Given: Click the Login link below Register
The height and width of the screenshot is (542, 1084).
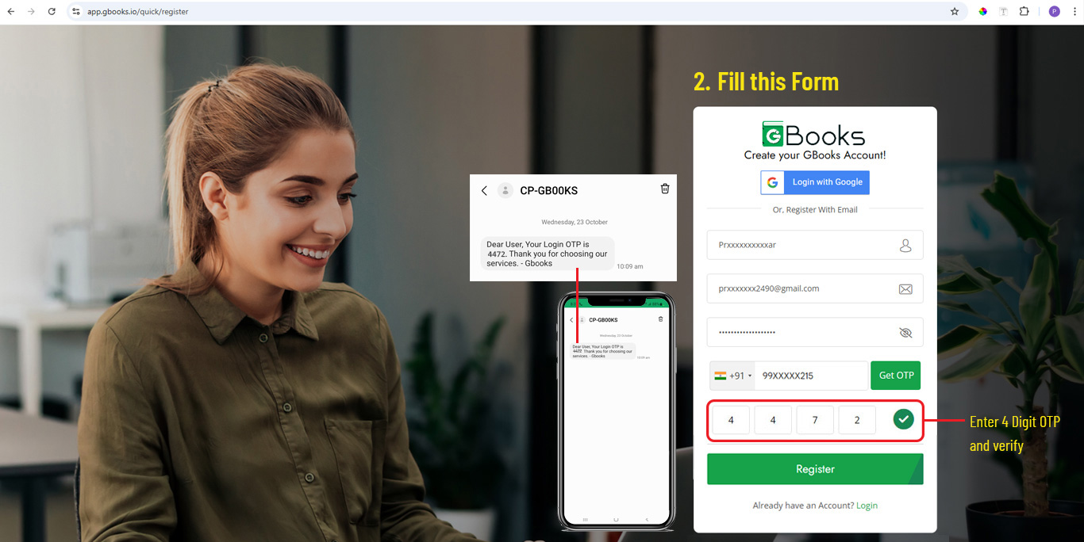Looking at the screenshot, I should click(867, 506).
